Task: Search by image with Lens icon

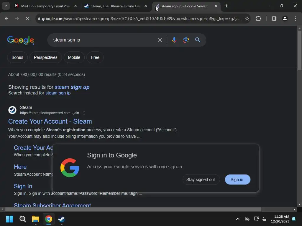Action: point(186,40)
